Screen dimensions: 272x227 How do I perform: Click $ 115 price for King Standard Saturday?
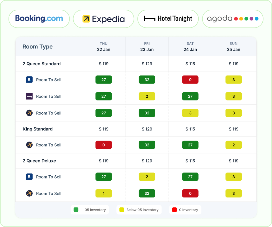tap(190, 129)
